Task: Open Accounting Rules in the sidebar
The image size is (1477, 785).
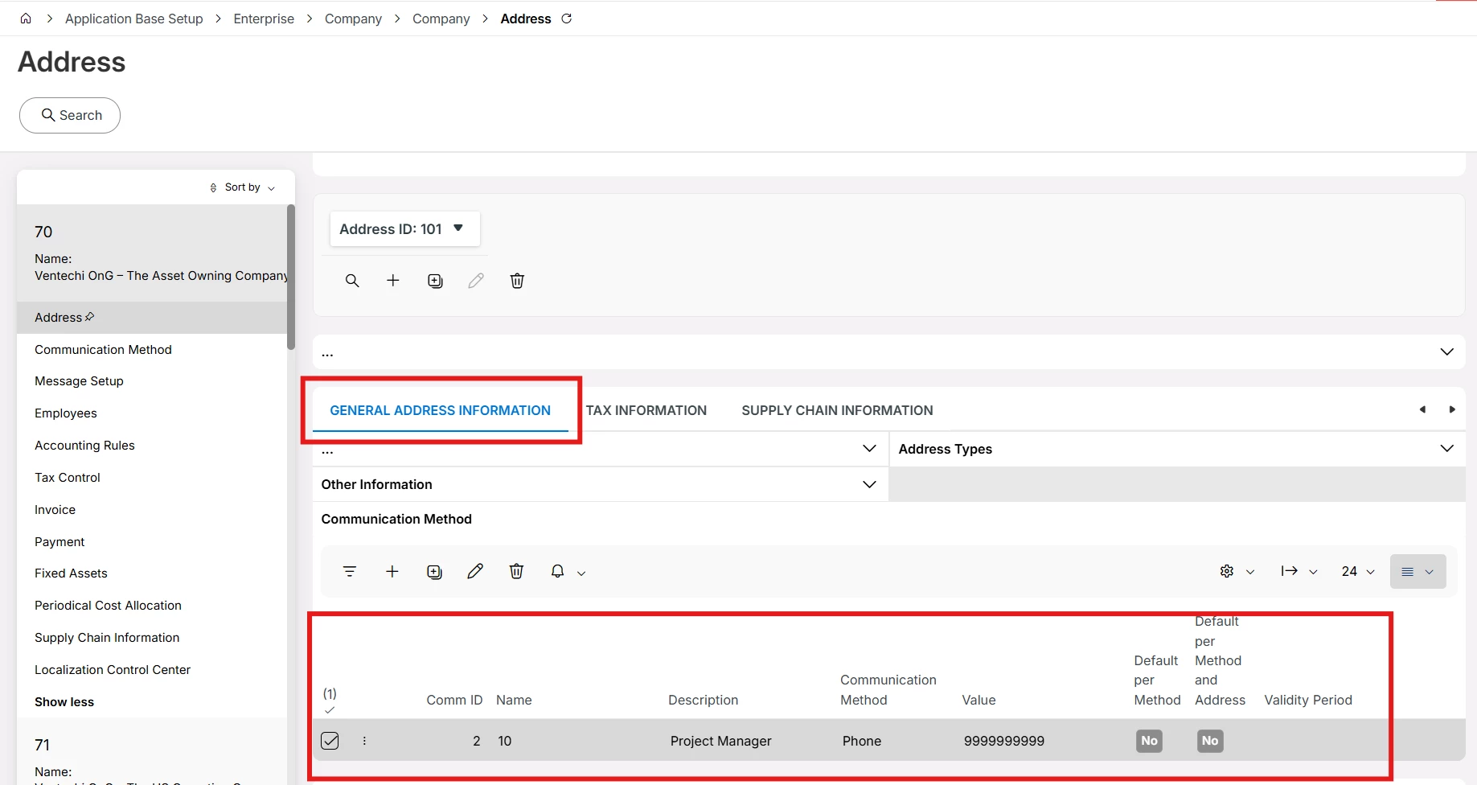Action: [84, 446]
